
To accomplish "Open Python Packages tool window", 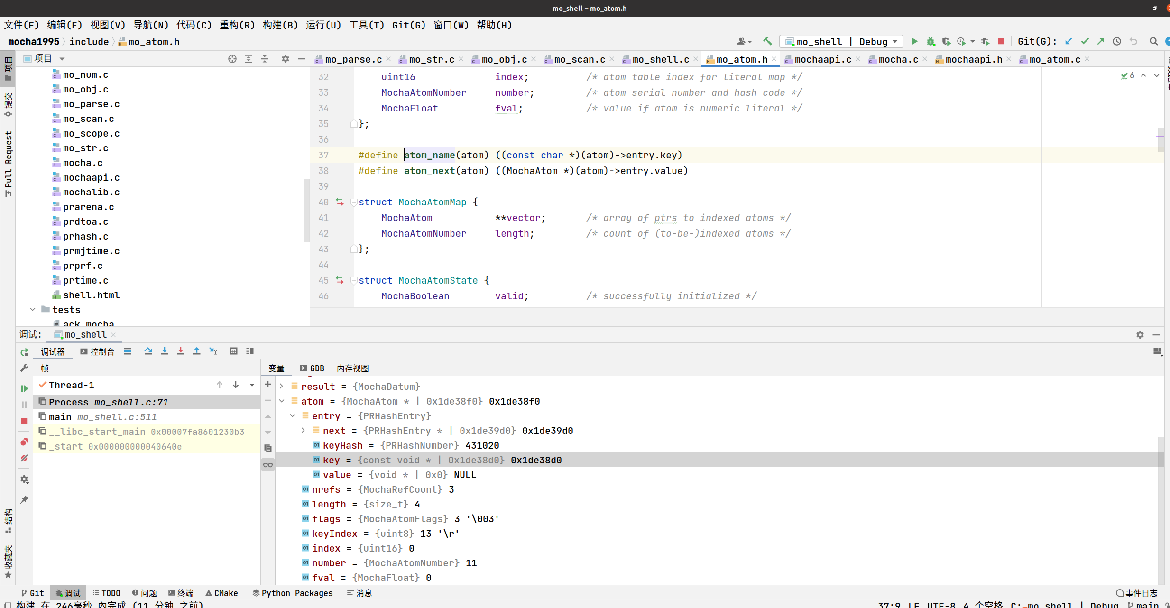I will 293,593.
